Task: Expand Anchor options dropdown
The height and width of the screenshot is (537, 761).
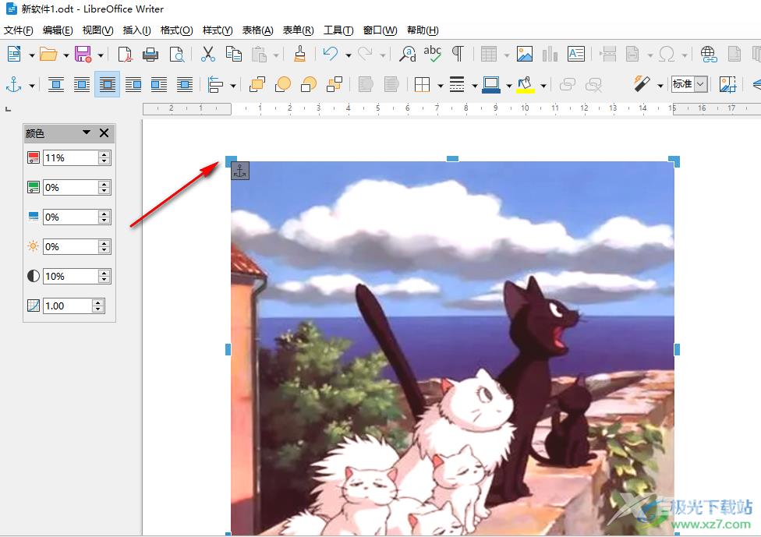Action: click(x=31, y=87)
